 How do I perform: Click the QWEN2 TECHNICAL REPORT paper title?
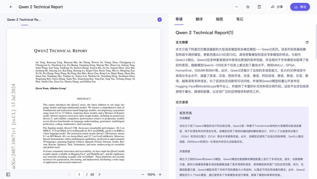tap(61, 51)
